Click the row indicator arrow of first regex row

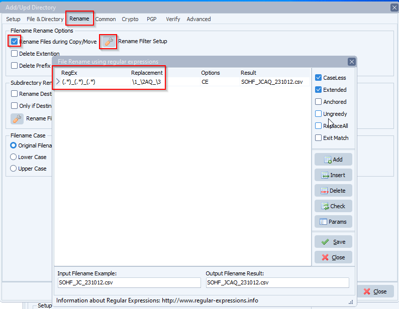coord(58,82)
